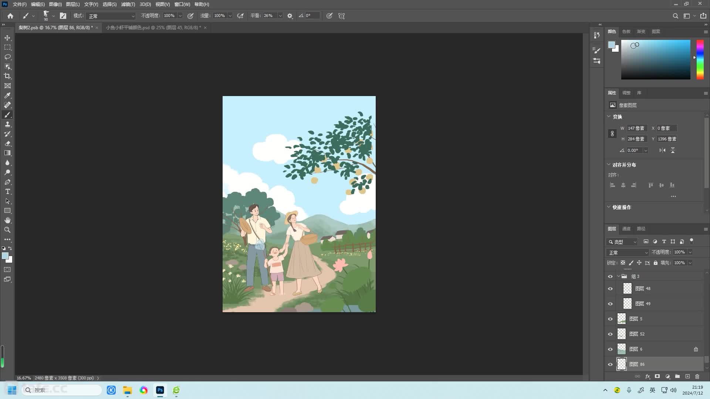Select the Pen tool
Screen dimensions: 710x399
(x=7, y=182)
